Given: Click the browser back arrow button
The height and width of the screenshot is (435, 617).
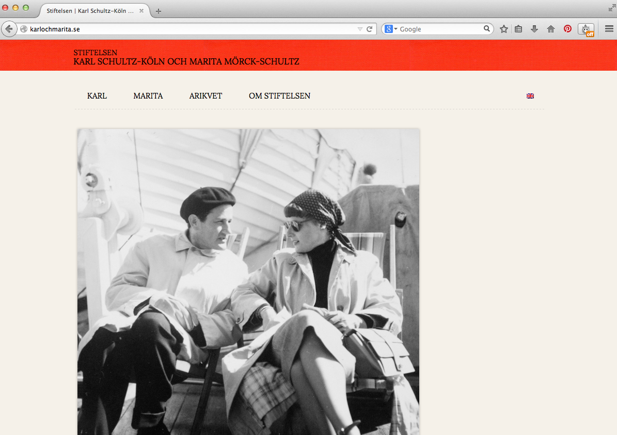Looking at the screenshot, I should (9, 29).
